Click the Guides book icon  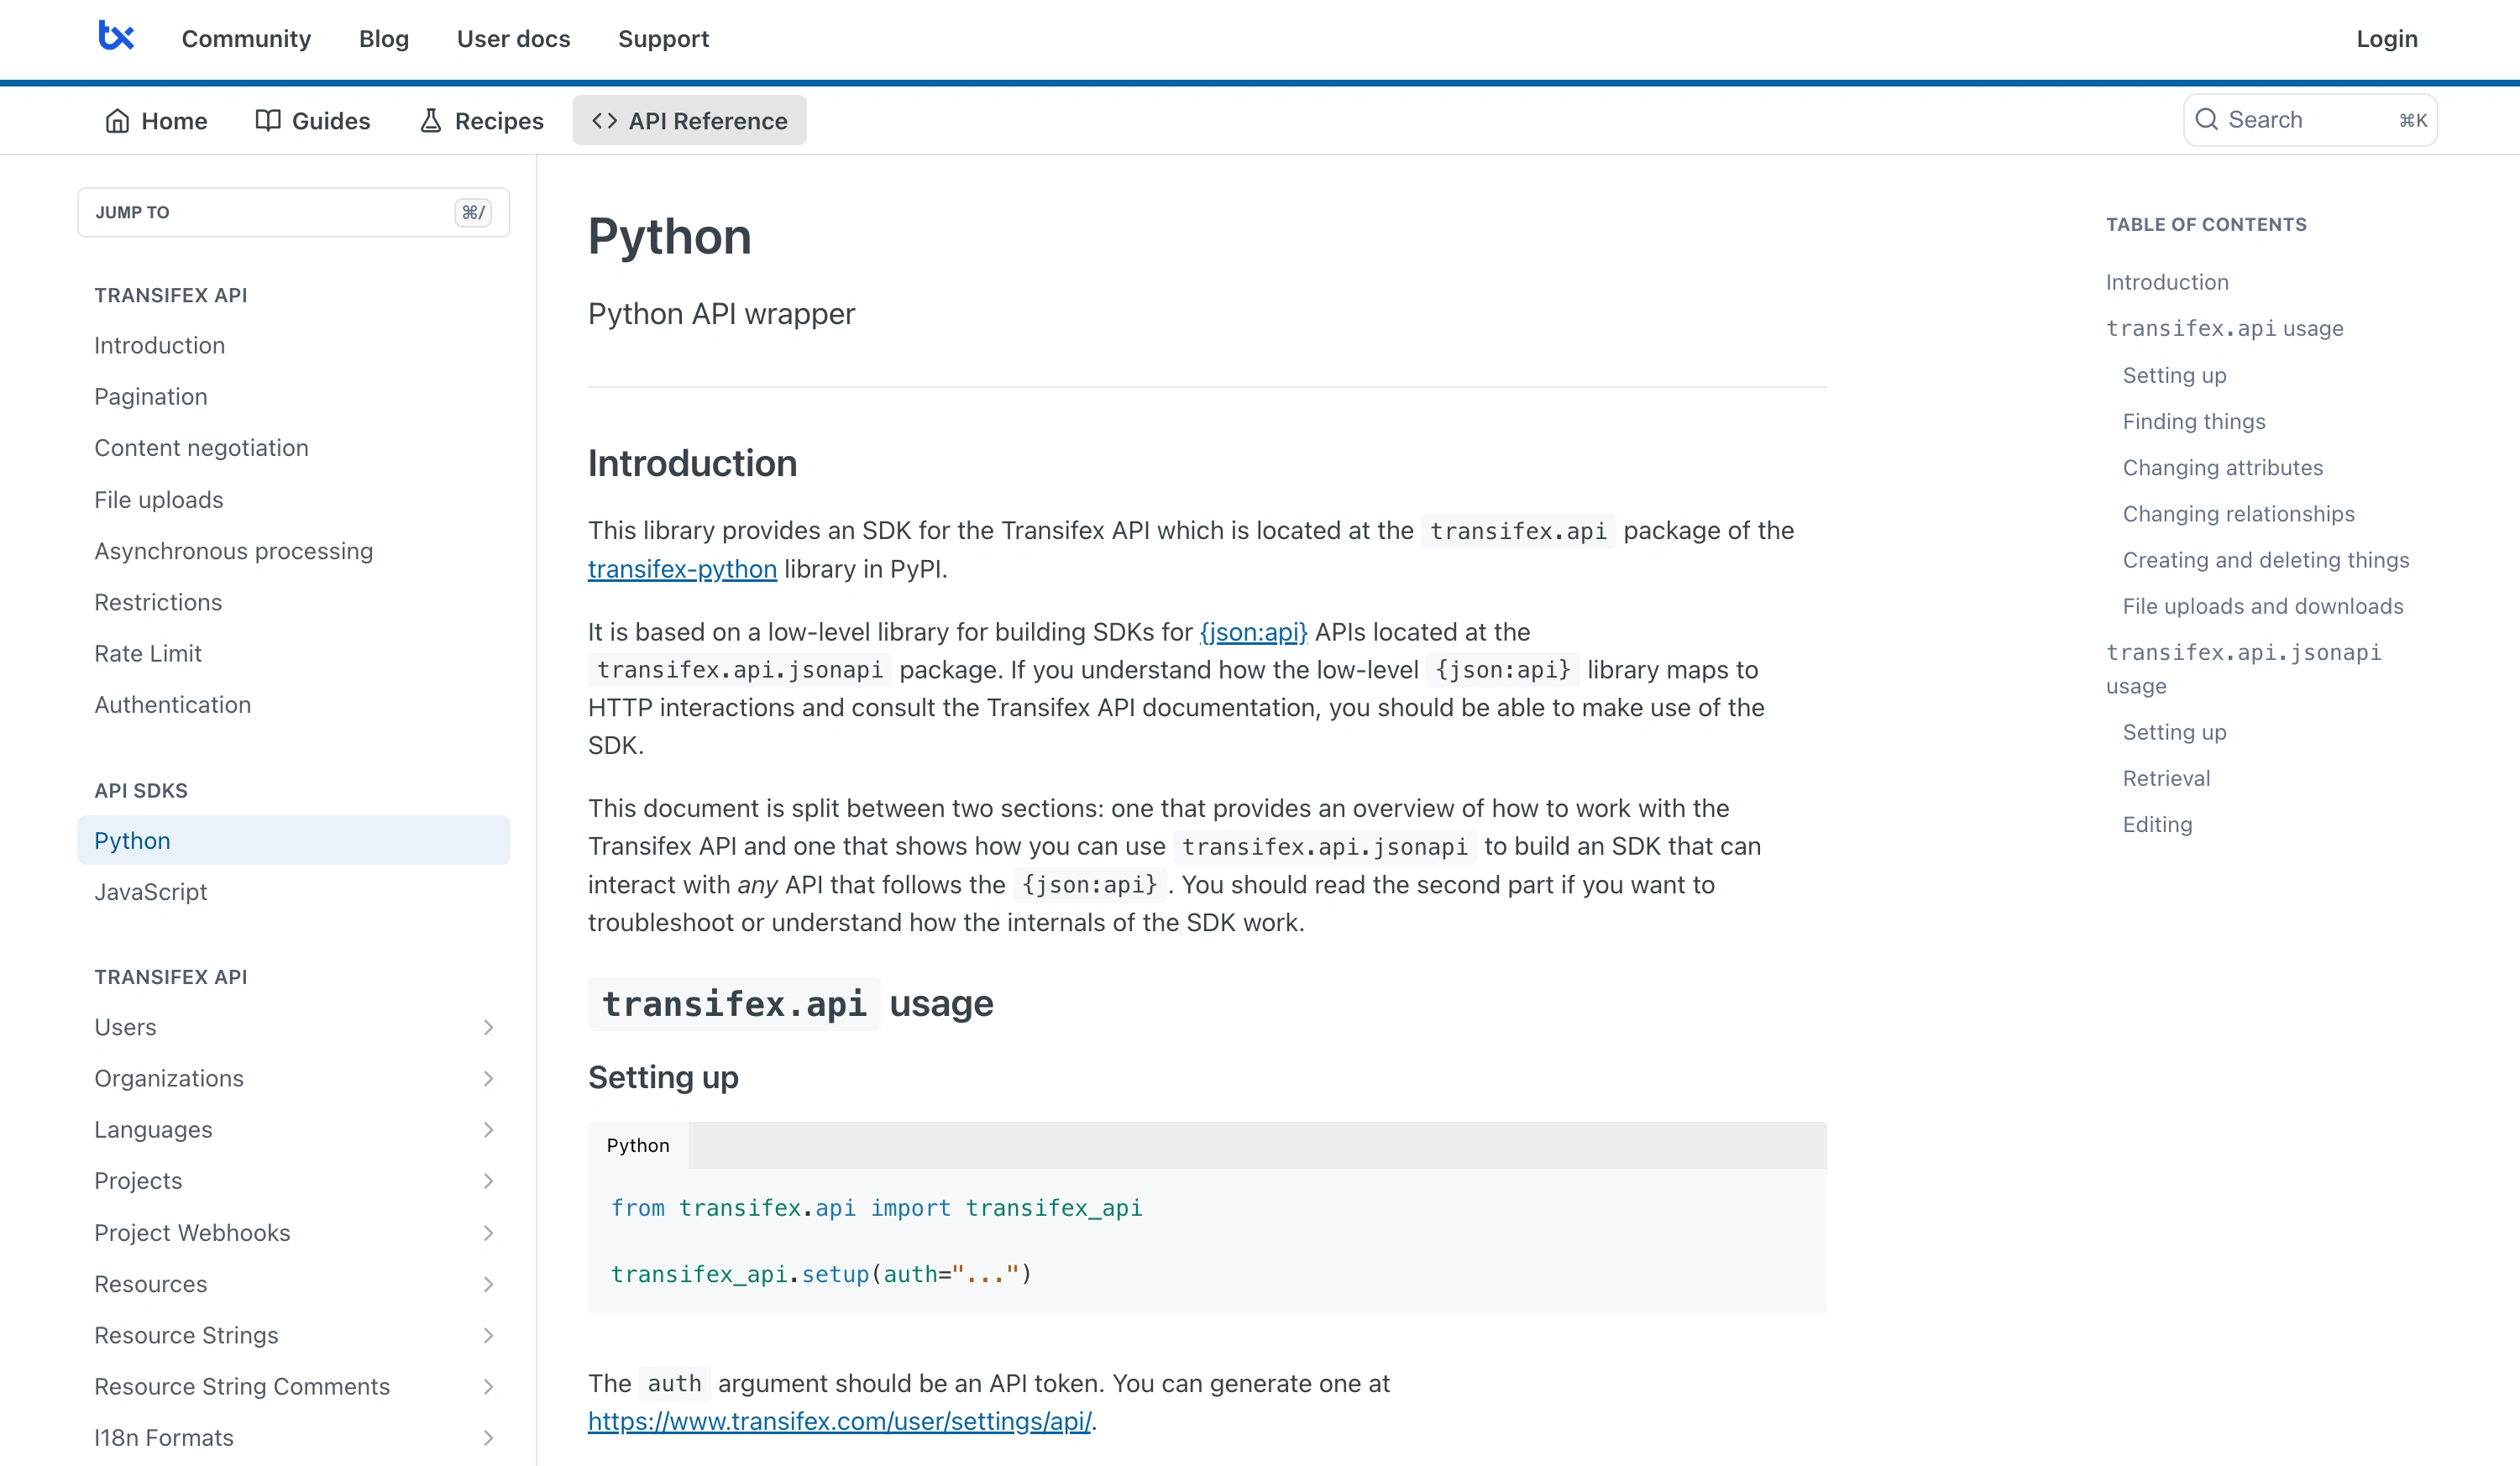268,121
